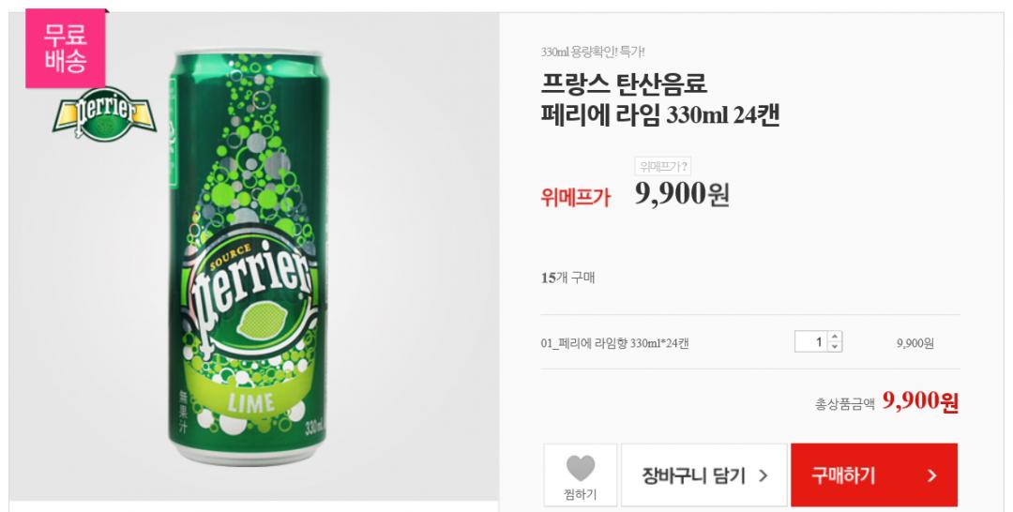Screen dimensions: 1013x512
Task: Open the 위메프가? price info tooltip
Action: [663, 167]
